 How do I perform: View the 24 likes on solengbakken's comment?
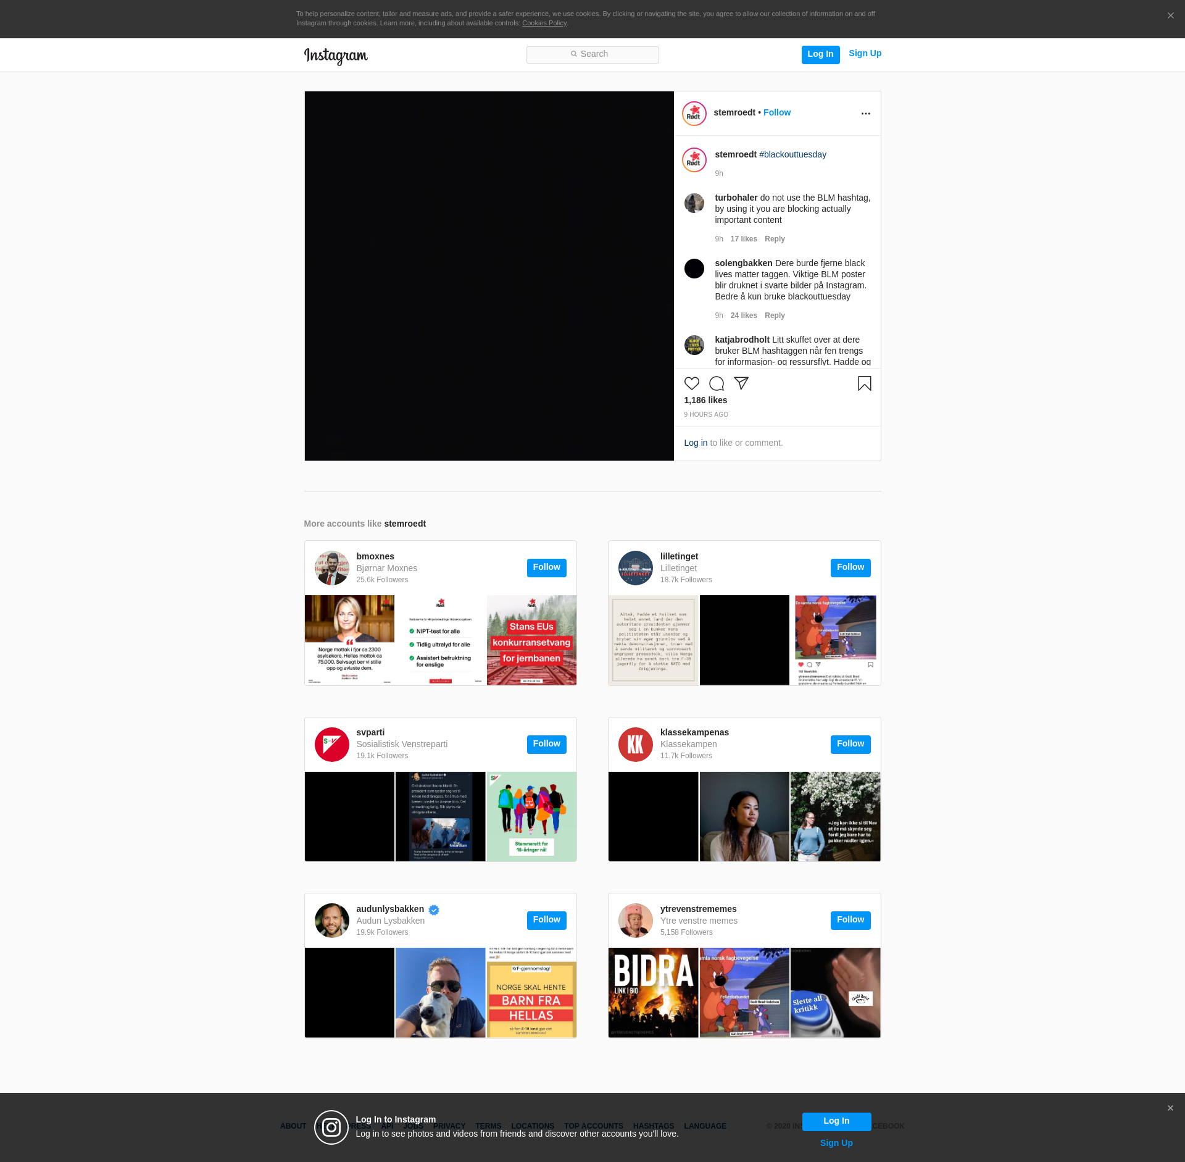[x=744, y=316]
